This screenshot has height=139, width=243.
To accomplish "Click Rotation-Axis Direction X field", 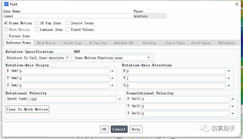I will click(x=176, y=71).
